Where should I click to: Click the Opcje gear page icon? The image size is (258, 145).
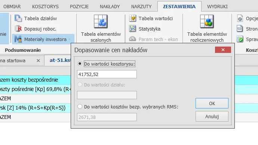(240, 18)
